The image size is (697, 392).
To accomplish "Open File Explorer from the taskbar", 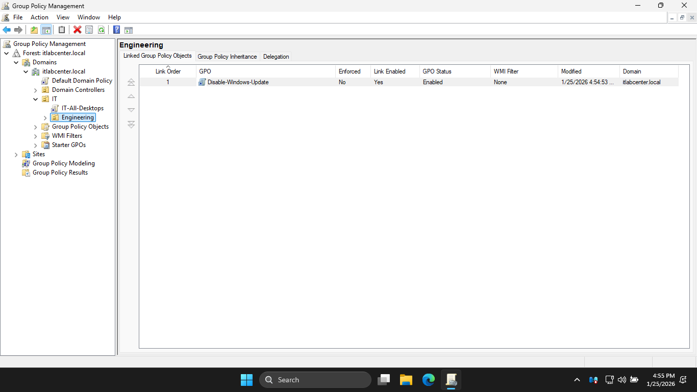I will click(406, 380).
